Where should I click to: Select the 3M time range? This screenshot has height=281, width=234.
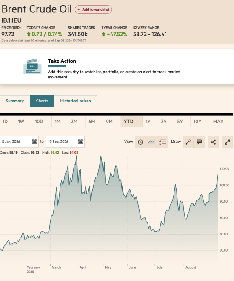74,122
